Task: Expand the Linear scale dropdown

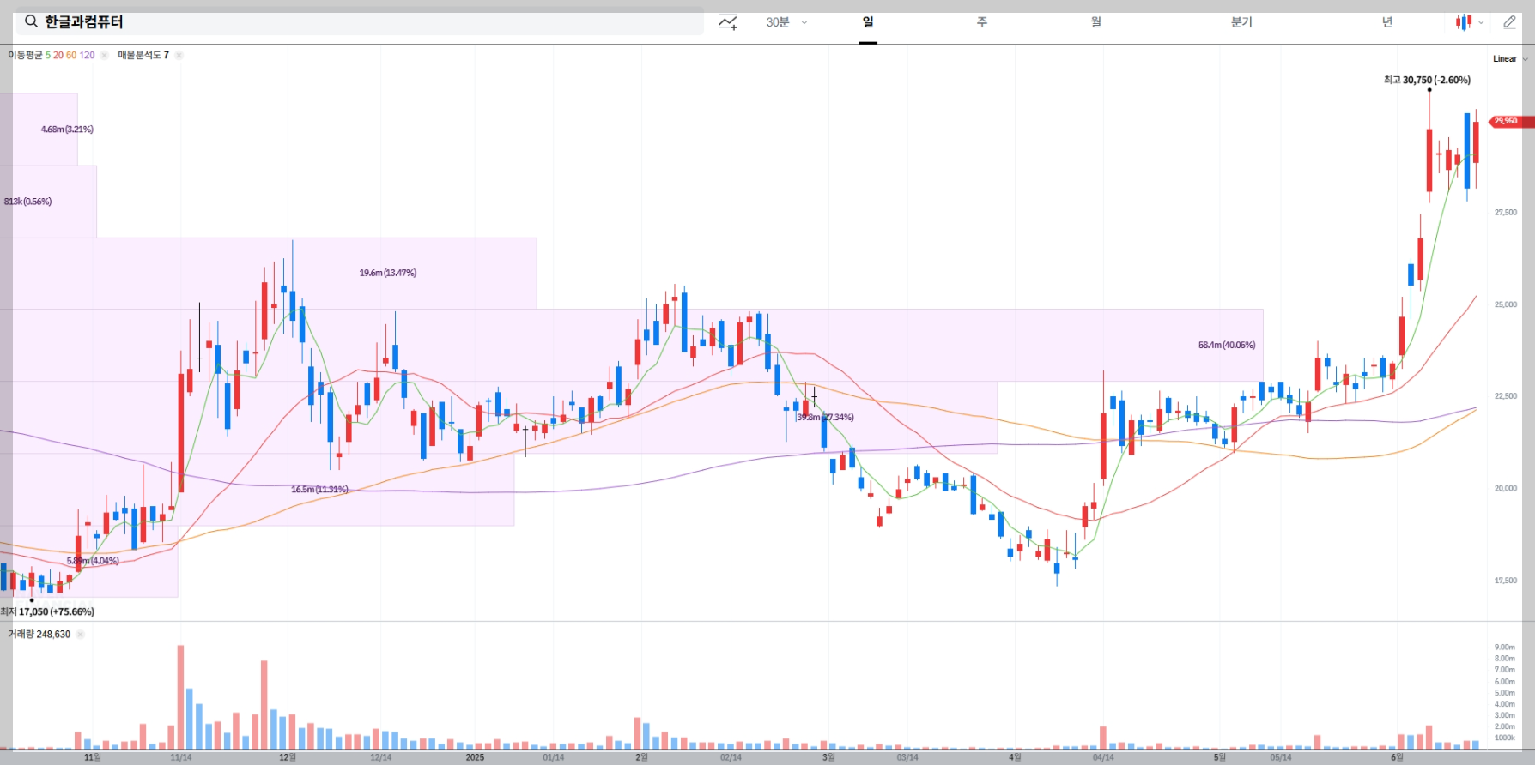Action: click(1510, 59)
